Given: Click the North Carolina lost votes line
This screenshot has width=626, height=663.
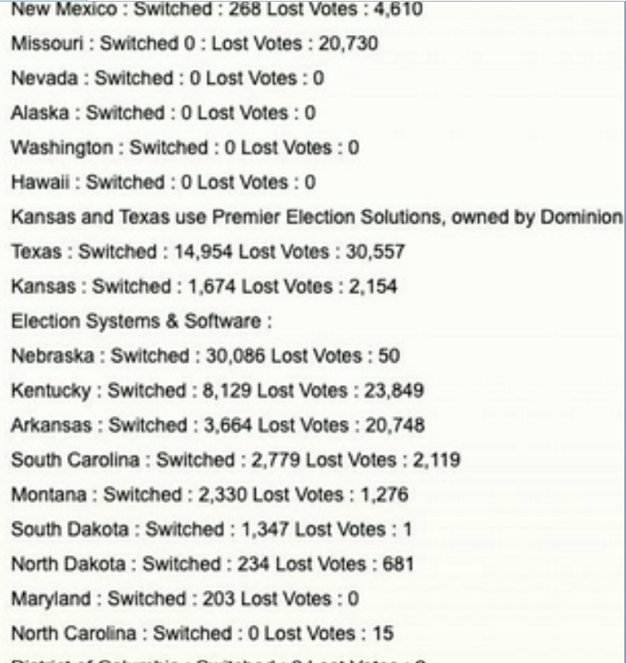Looking at the screenshot, I should pos(203,633).
